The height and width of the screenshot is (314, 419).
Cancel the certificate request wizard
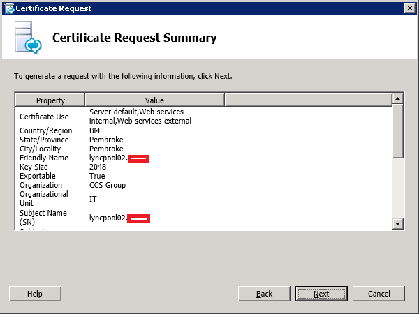pos(379,294)
